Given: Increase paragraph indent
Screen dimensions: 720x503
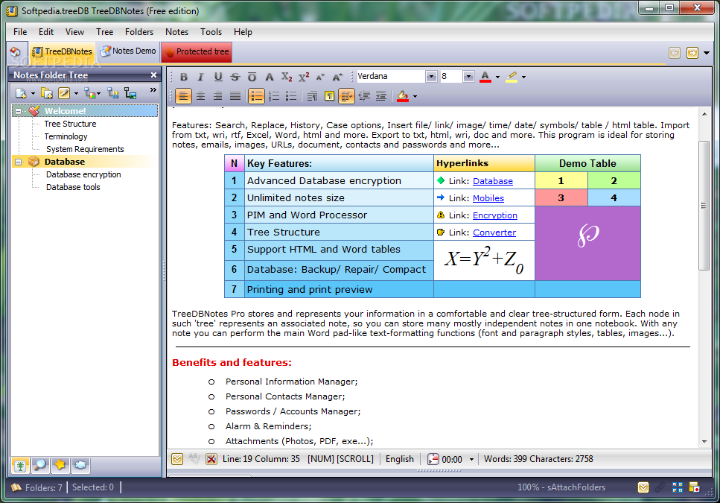Looking at the screenshot, I should coord(381,96).
